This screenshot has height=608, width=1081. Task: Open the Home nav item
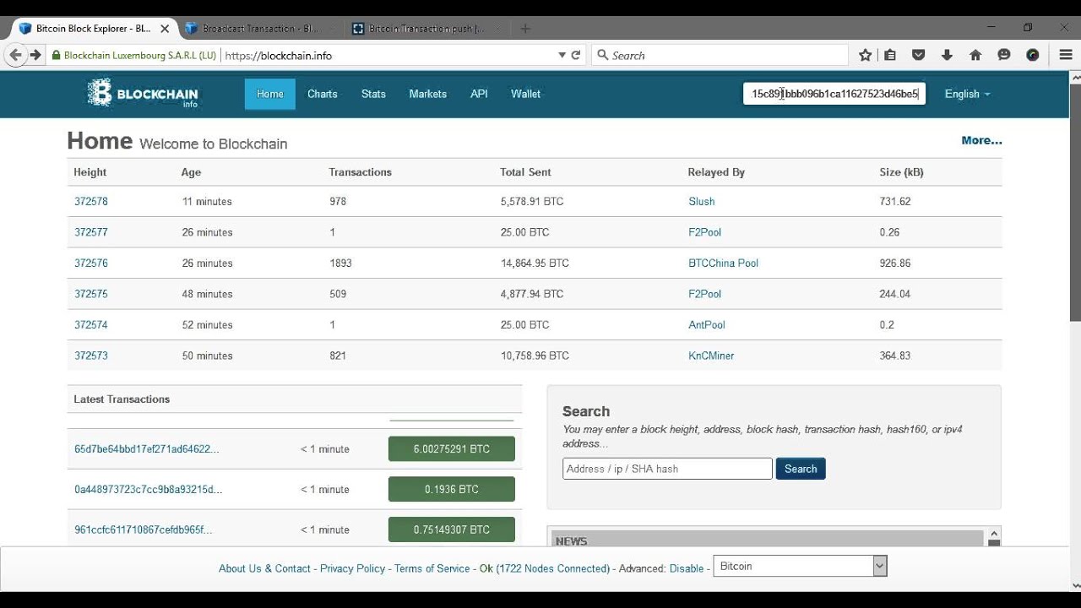click(270, 94)
